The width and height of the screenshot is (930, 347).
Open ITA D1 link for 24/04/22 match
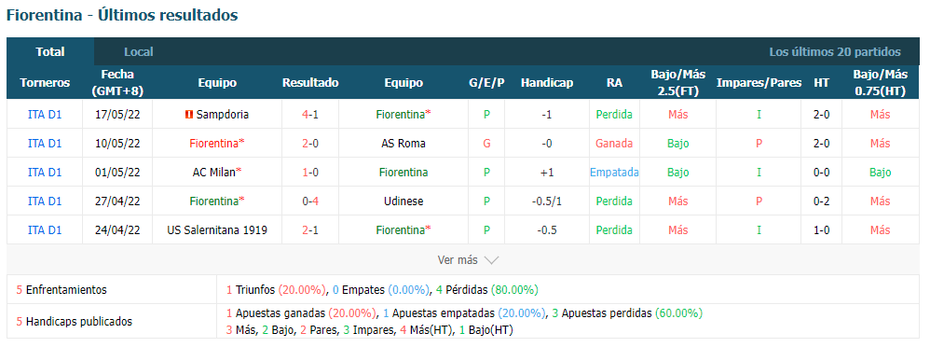pyautogui.click(x=45, y=230)
